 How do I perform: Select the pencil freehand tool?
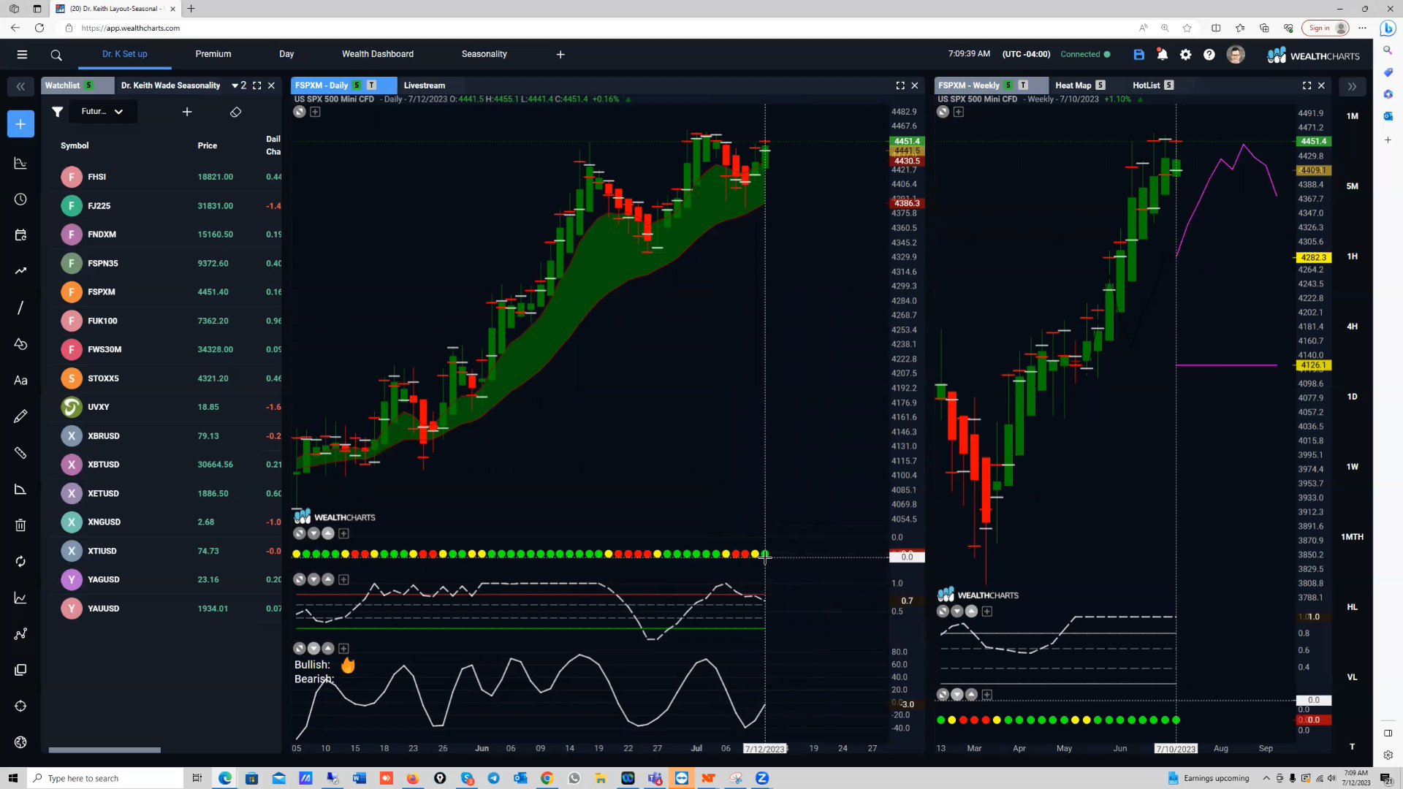click(x=20, y=416)
